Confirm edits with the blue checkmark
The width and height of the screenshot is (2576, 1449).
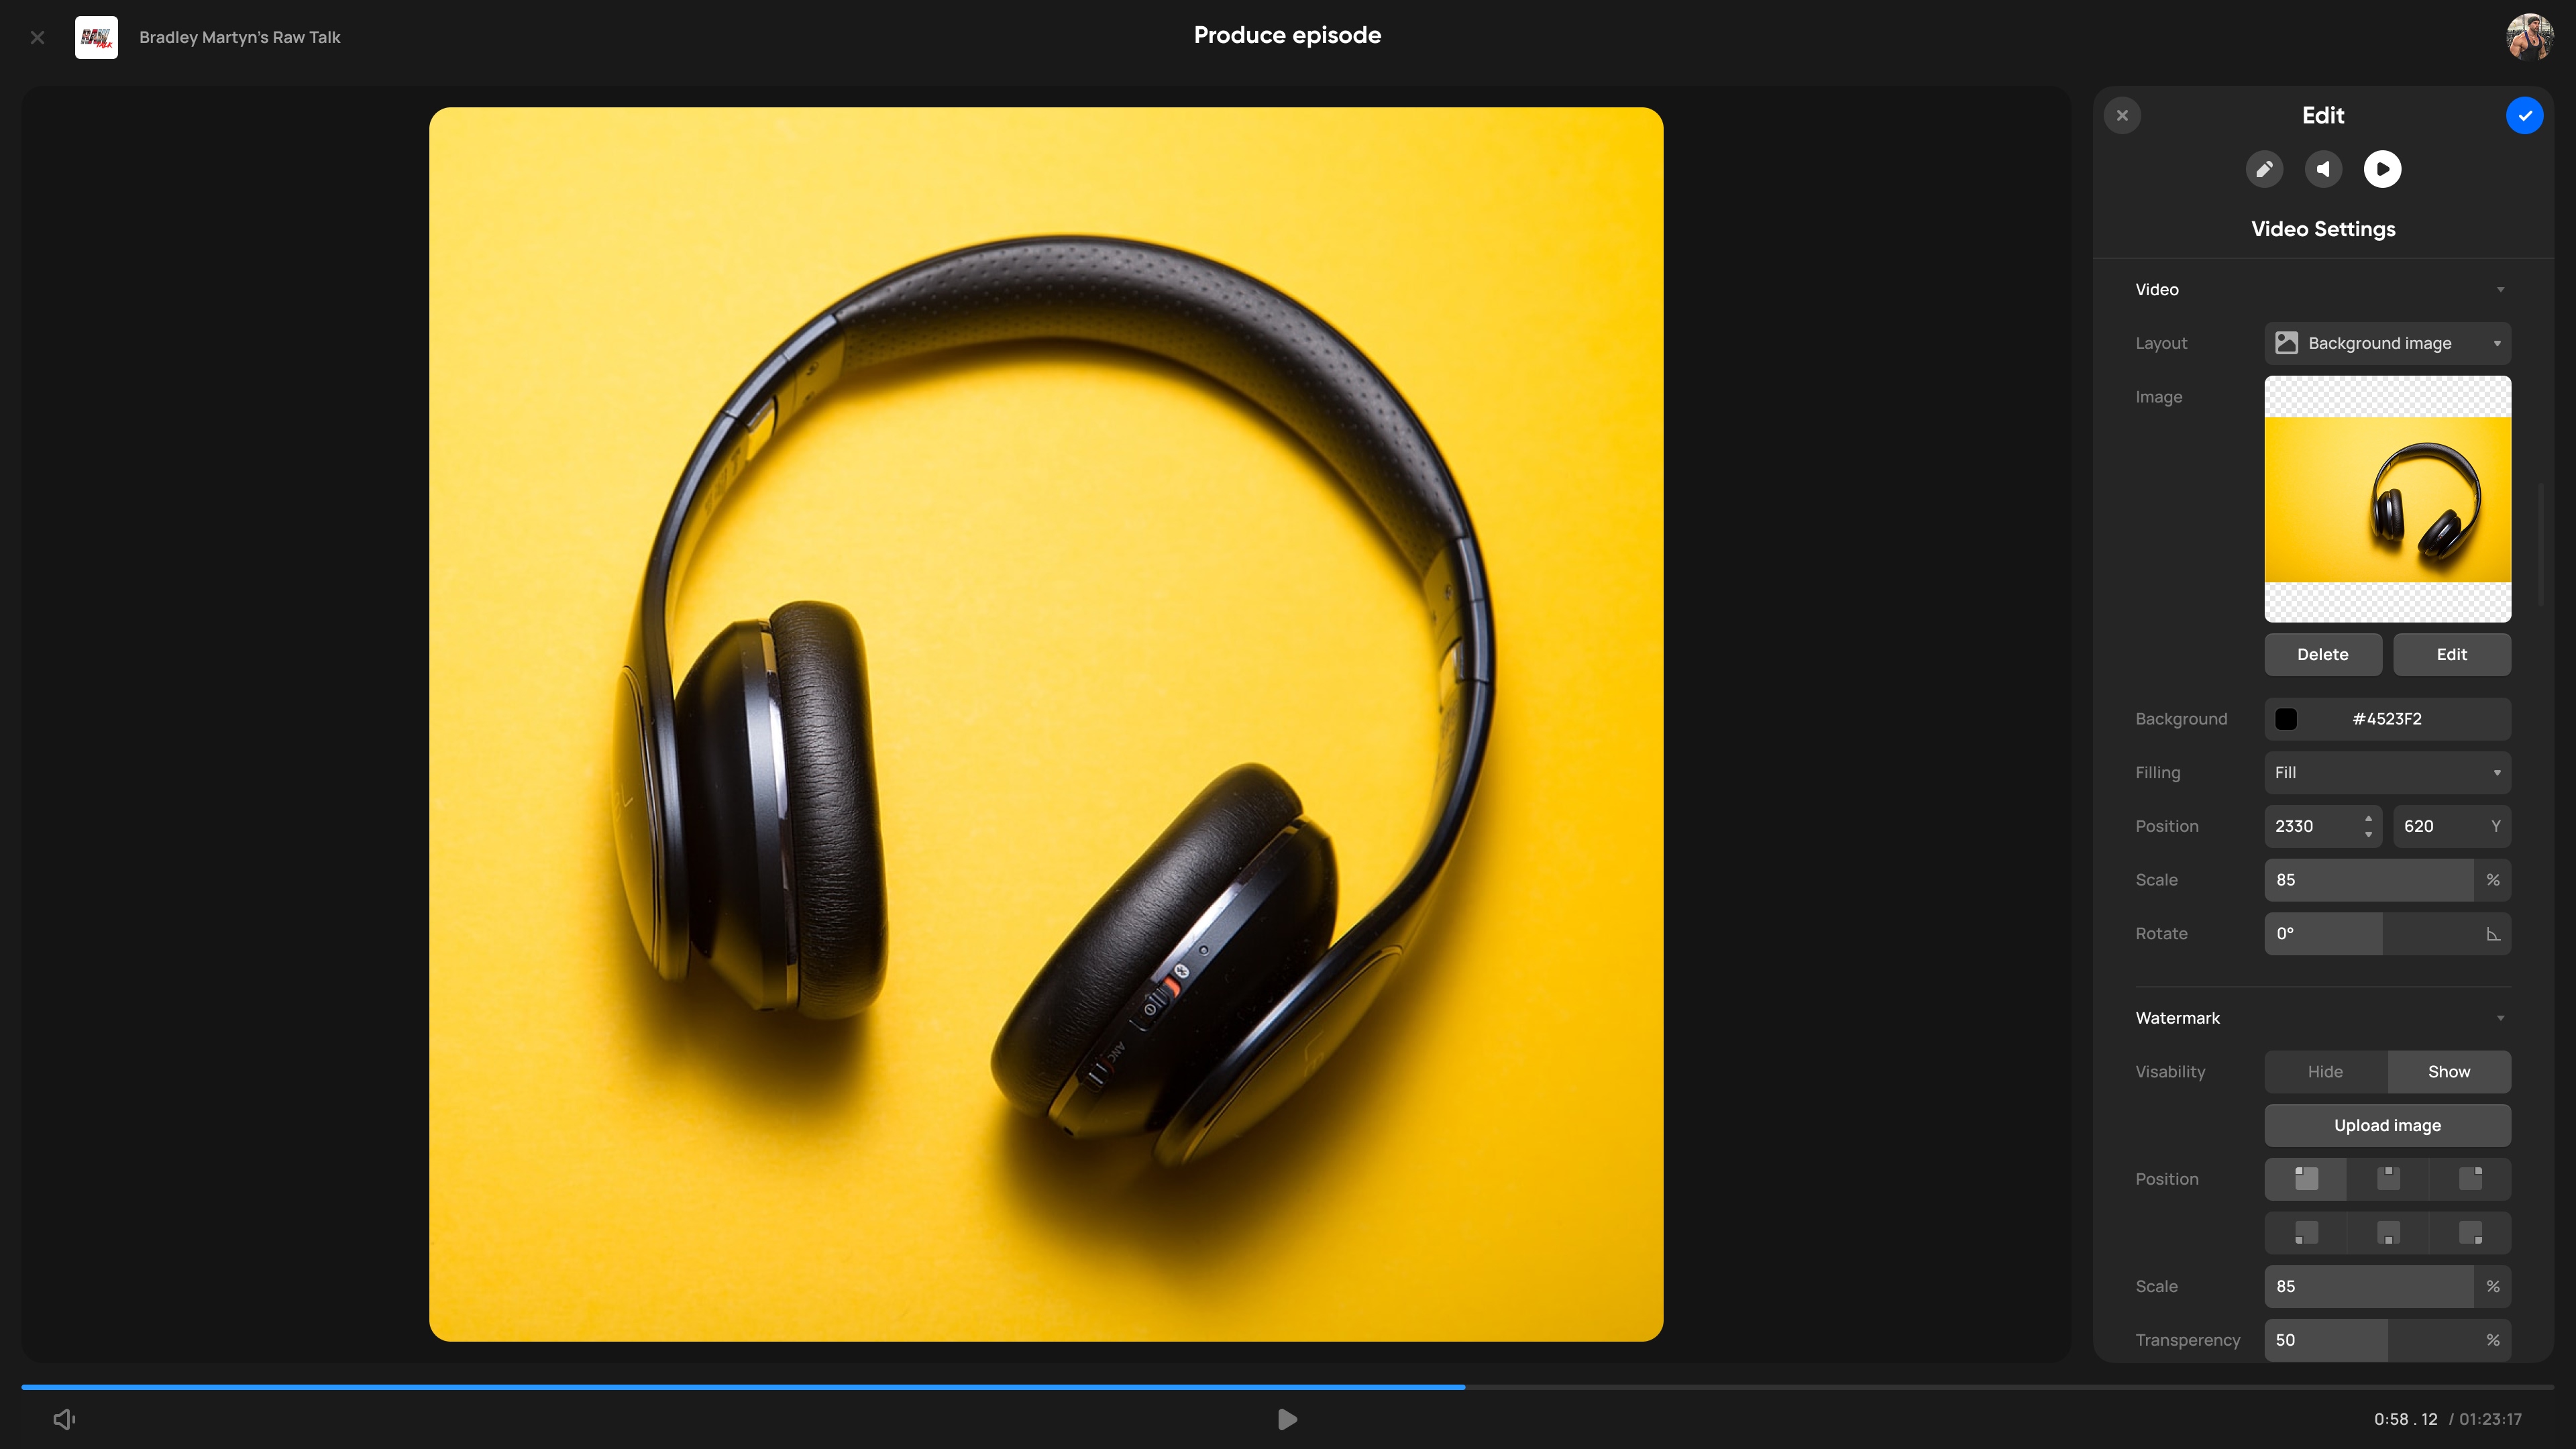2524,116
